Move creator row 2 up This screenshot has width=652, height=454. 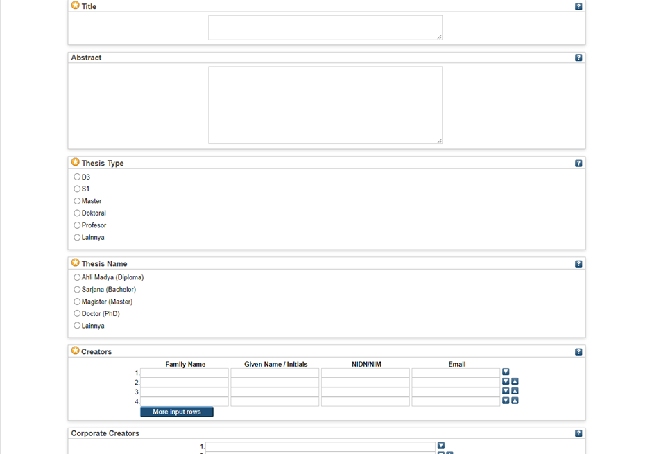[x=515, y=382]
